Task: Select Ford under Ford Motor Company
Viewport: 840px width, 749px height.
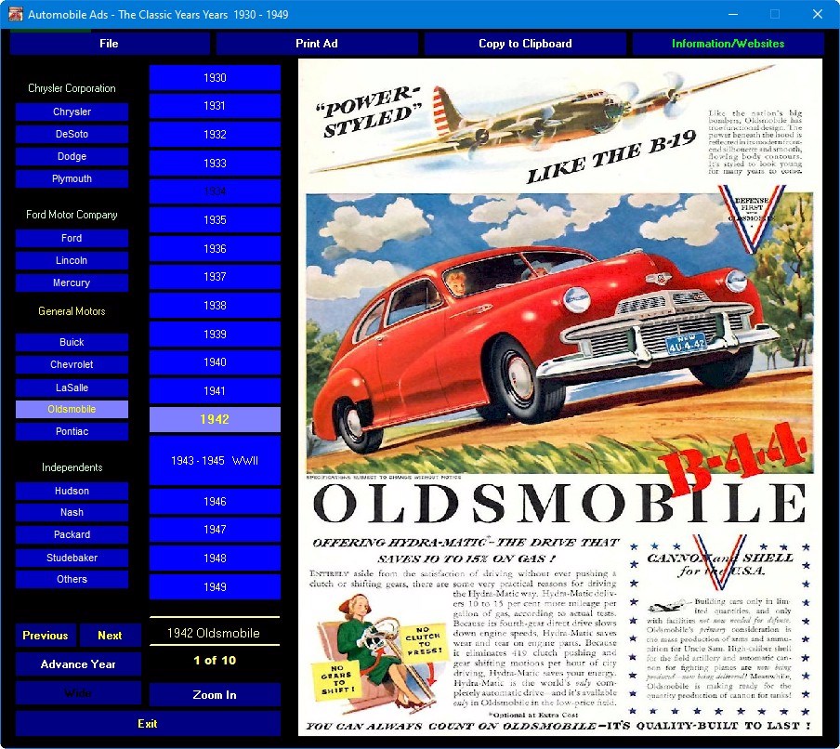Action: tap(72, 238)
